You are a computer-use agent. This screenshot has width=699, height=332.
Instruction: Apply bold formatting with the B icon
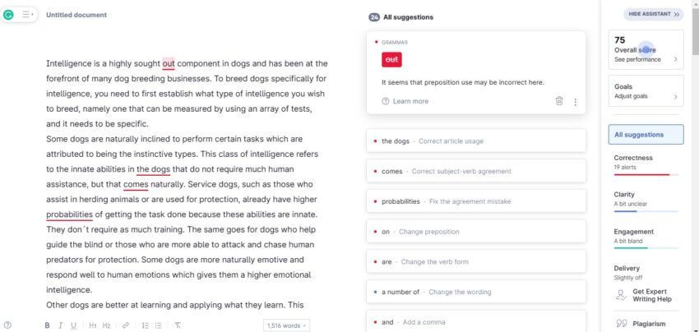pyautogui.click(x=47, y=325)
